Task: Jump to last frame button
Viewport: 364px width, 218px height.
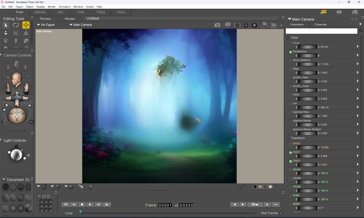Action: click(x=74, y=205)
